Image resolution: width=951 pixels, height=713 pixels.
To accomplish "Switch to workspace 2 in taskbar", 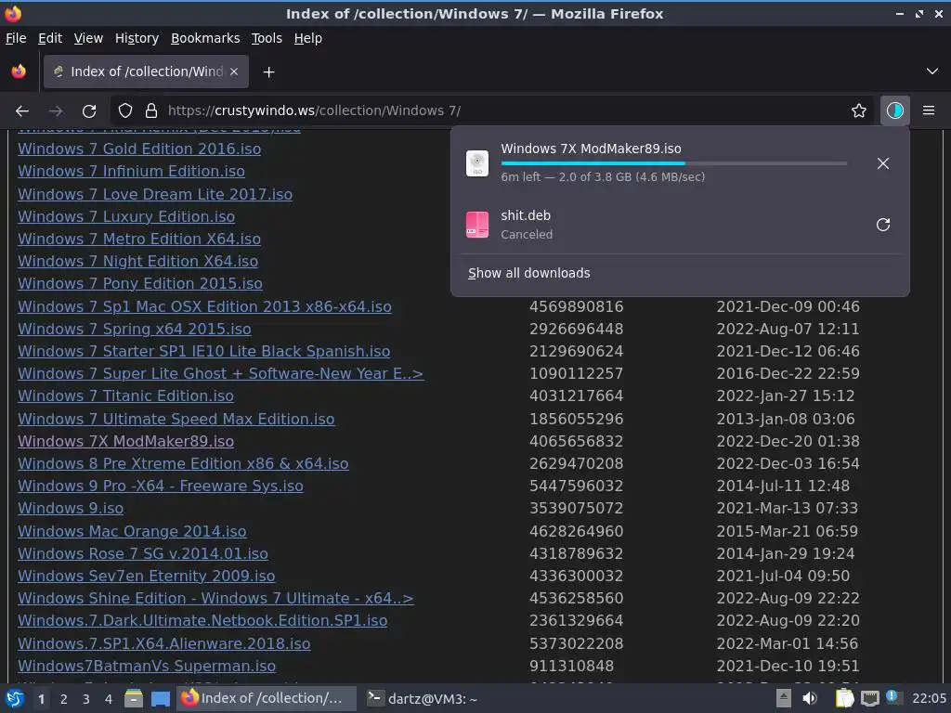I will tap(64, 699).
